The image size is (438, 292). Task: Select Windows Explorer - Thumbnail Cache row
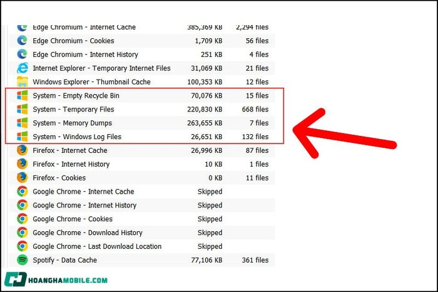(x=142, y=81)
